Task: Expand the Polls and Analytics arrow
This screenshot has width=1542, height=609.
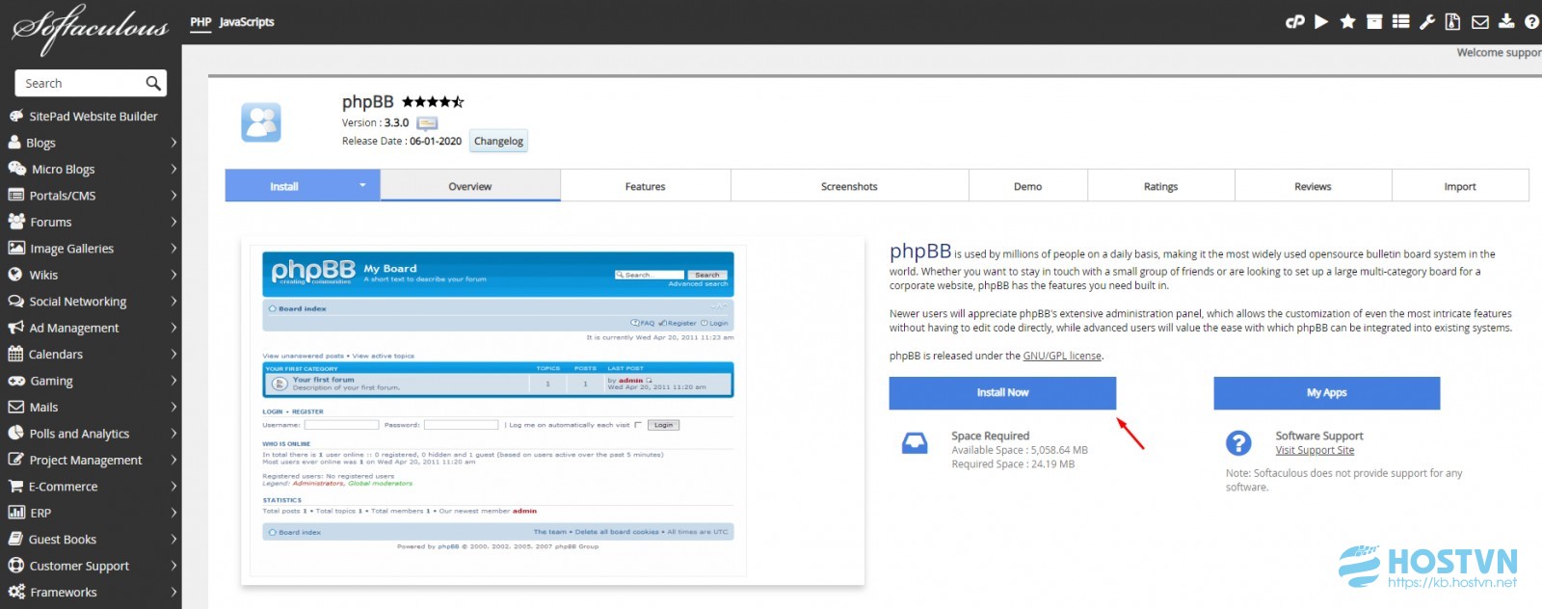Action: 173,434
